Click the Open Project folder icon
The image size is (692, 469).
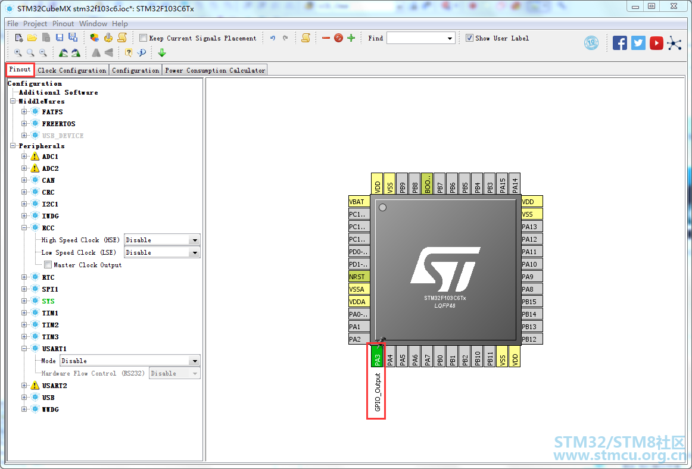[x=32, y=38]
